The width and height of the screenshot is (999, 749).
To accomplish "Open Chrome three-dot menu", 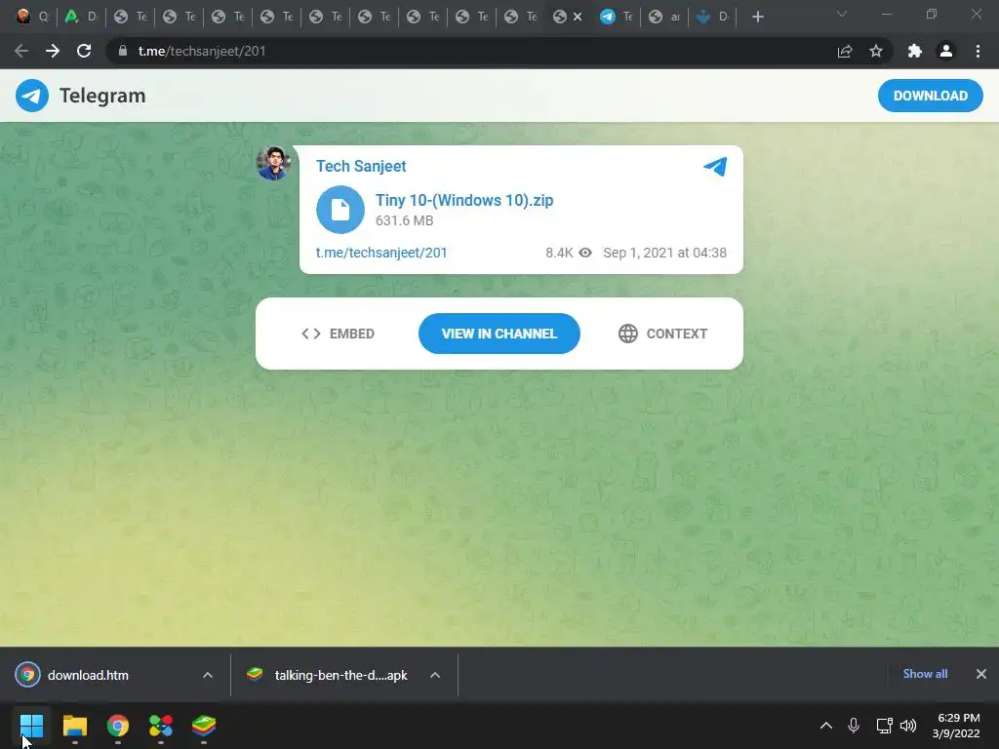I will click(x=978, y=51).
